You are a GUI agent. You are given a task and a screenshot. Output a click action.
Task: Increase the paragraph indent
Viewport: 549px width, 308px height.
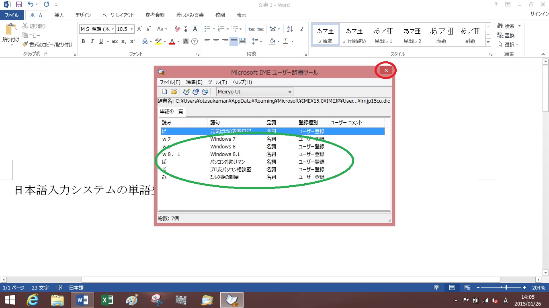click(x=261, y=29)
